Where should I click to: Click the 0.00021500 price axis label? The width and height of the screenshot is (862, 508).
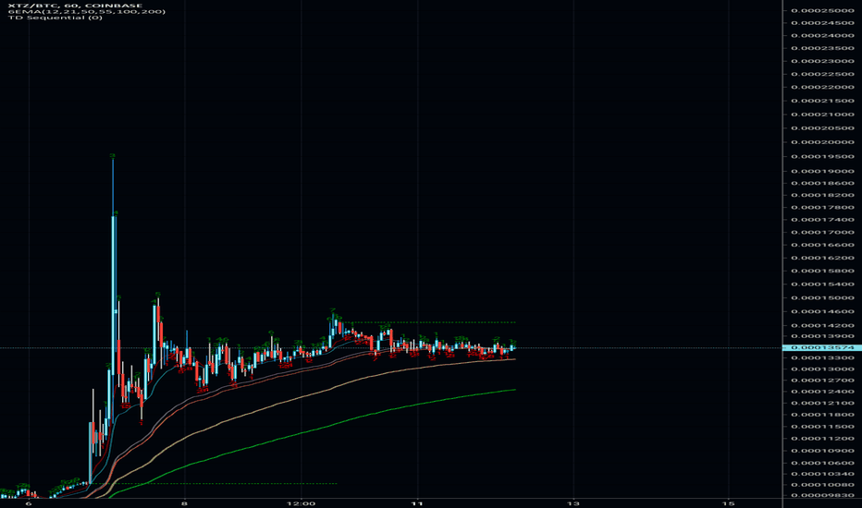(x=822, y=101)
